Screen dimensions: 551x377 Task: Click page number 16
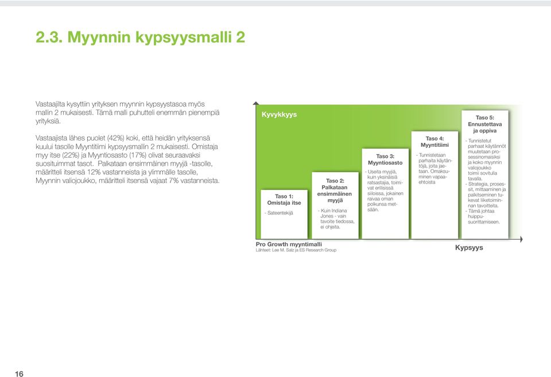(20, 374)
